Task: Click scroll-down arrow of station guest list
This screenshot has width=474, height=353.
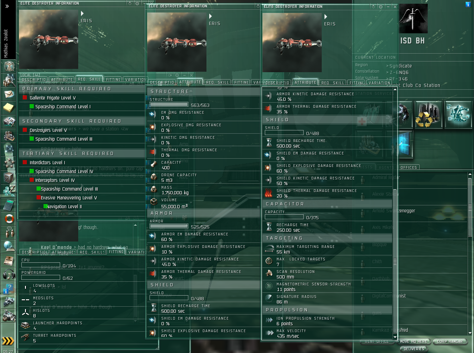Action: click(x=470, y=333)
